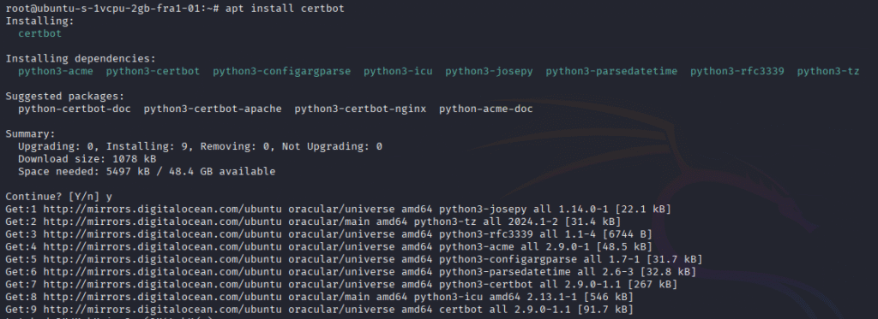
Task: Click the 'Upgrading: 0, Installing: 9' summary line
Action: (x=200, y=146)
